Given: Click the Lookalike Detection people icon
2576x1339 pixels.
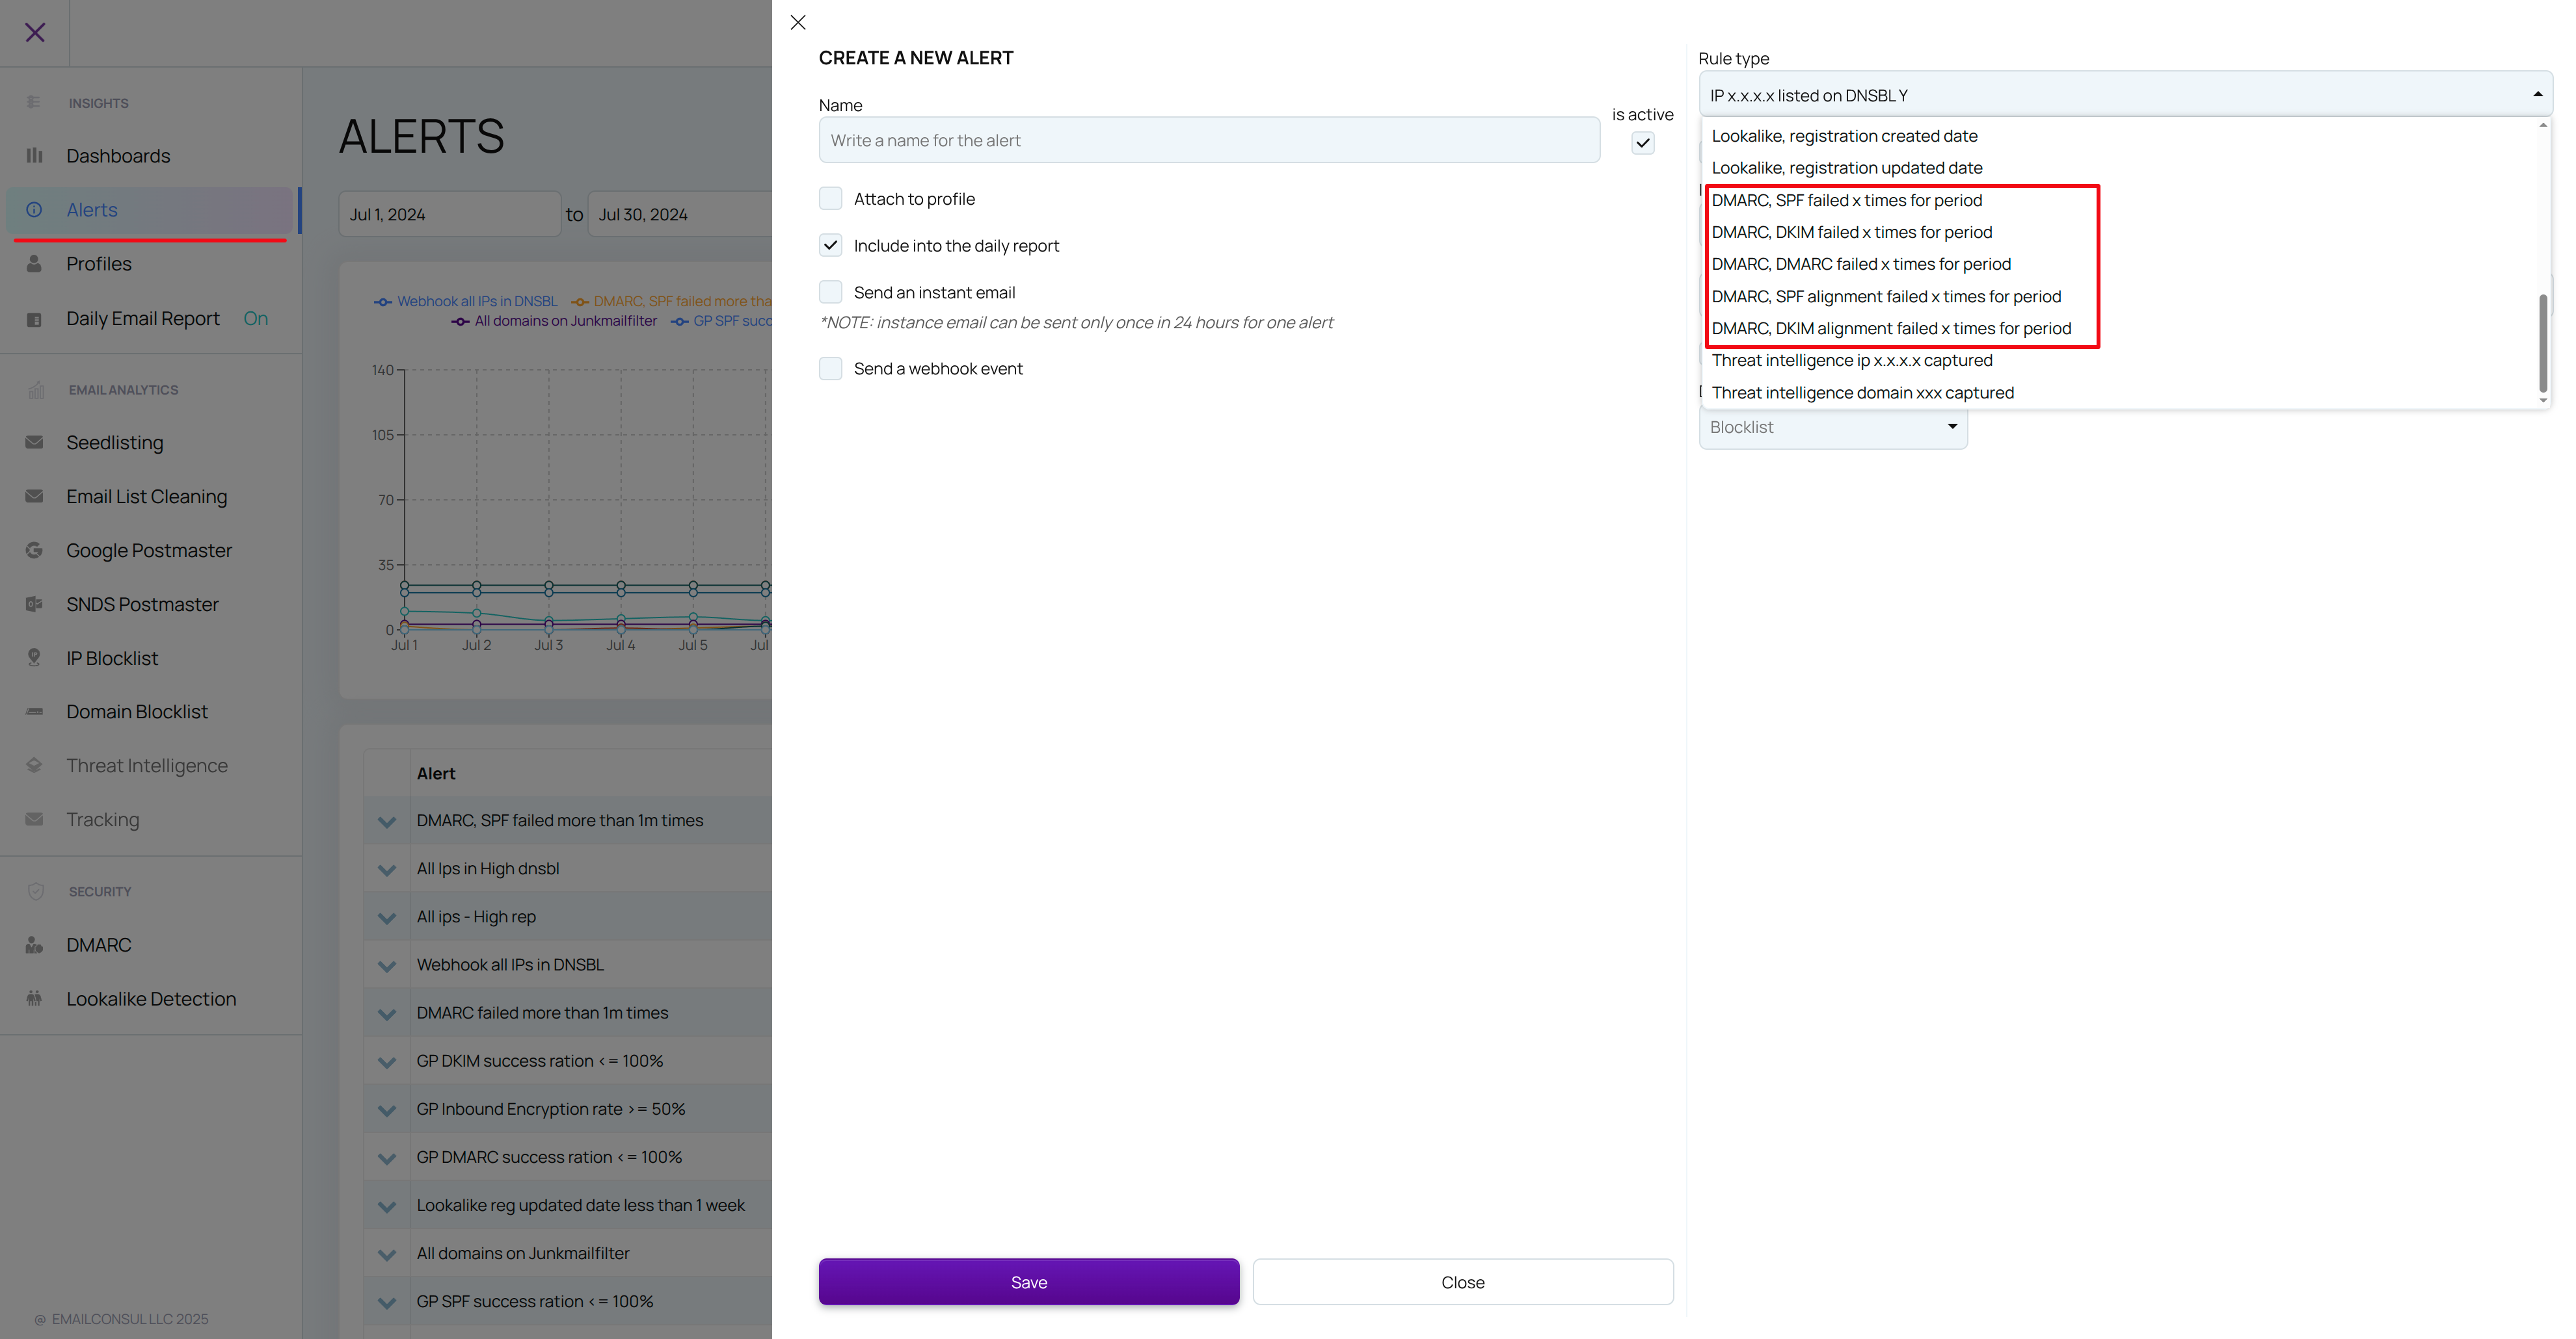Looking at the screenshot, I should (34, 998).
